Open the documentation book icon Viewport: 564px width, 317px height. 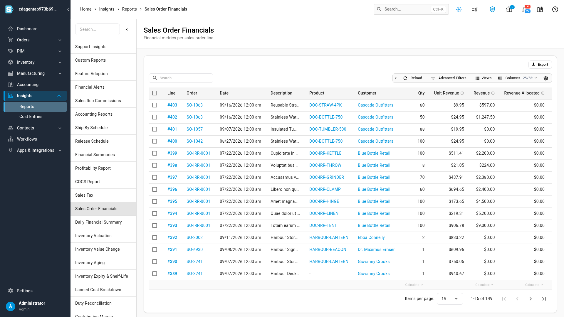540,9
